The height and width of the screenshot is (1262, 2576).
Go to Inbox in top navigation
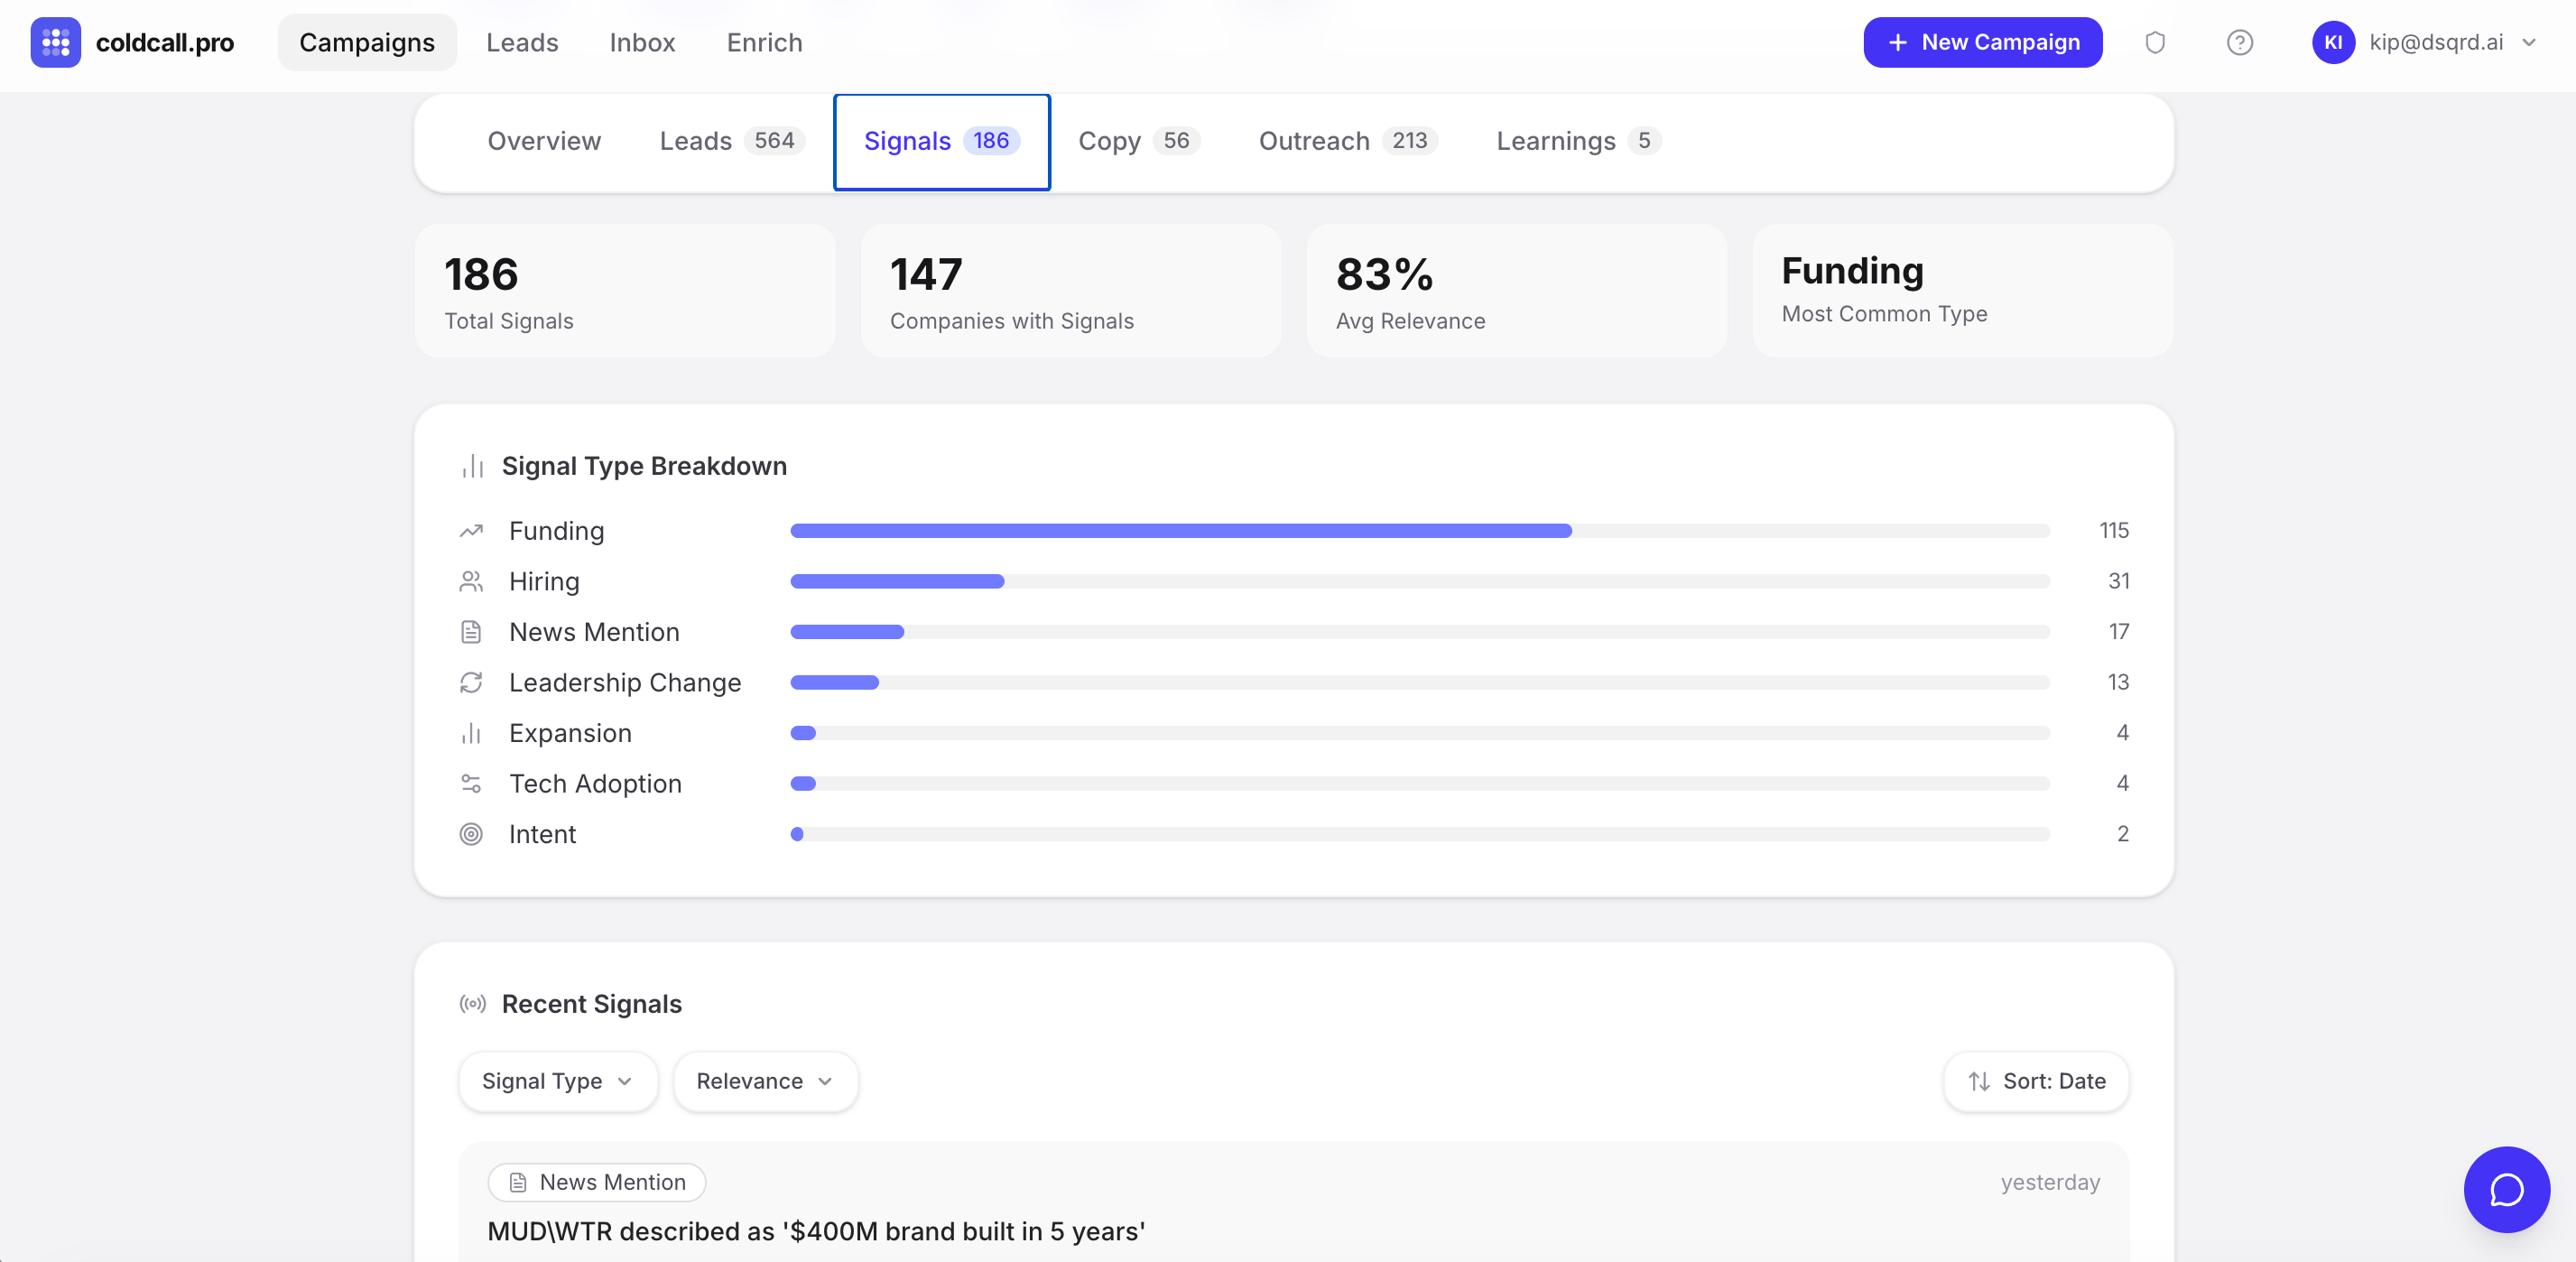click(642, 42)
